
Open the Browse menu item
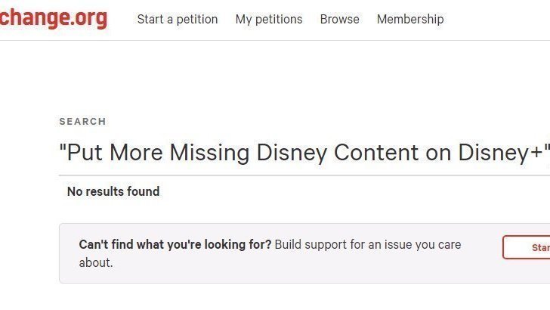(x=339, y=19)
